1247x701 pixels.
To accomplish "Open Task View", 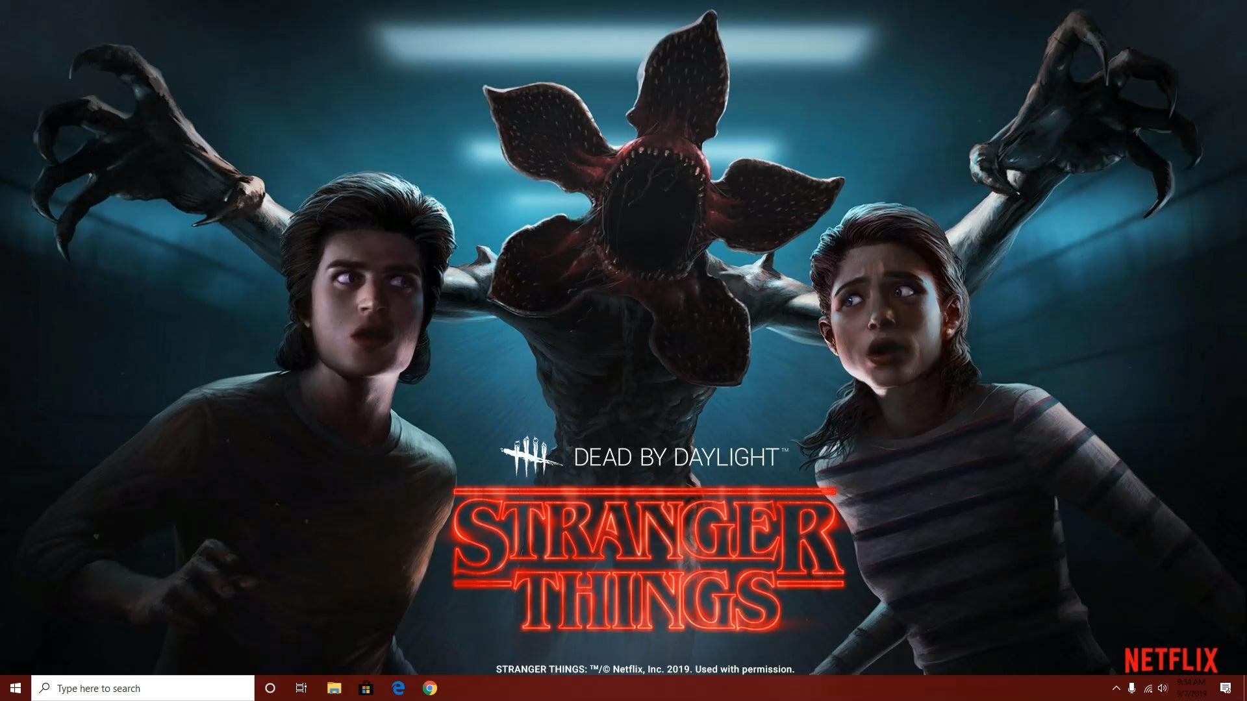I will point(301,688).
